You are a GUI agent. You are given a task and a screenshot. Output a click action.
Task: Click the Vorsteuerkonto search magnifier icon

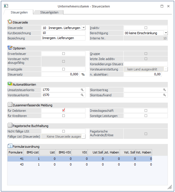(82, 95)
